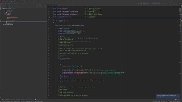
Task: Collapse the project node under the solution
Action: [3, 10]
